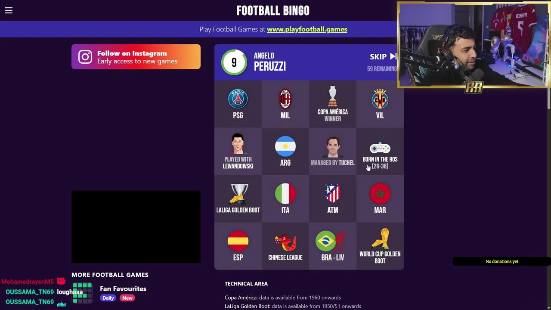Open the hamburger menu icon
The height and width of the screenshot is (310, 551).
[9, 10]
